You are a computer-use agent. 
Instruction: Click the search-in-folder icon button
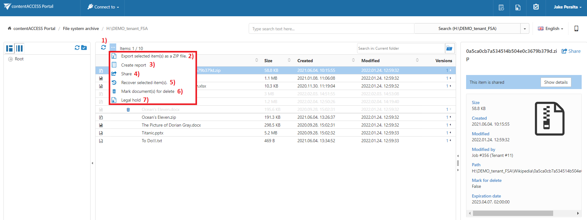point(449,48)
